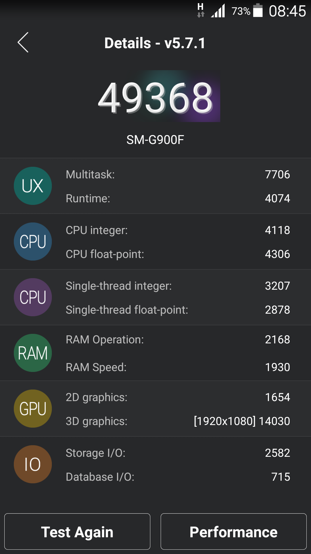Tap the signal strength icon
The image size is (311, 554).
(x=218, y=11)
